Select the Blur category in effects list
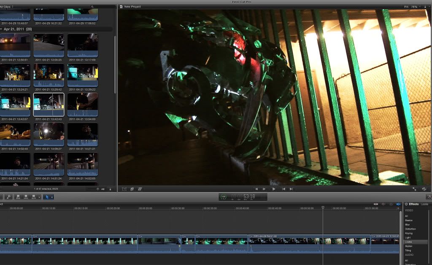 pos(408,225)
